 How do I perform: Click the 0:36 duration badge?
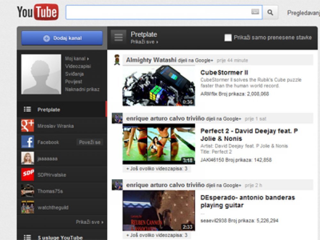coord(187,102)
